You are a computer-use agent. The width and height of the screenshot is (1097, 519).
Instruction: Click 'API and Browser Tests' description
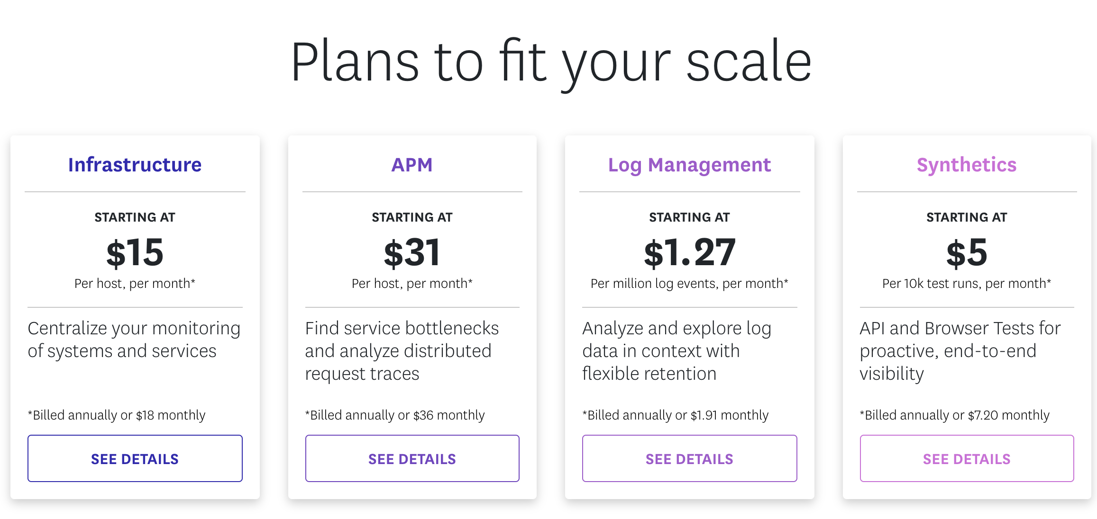coord(960,351)
